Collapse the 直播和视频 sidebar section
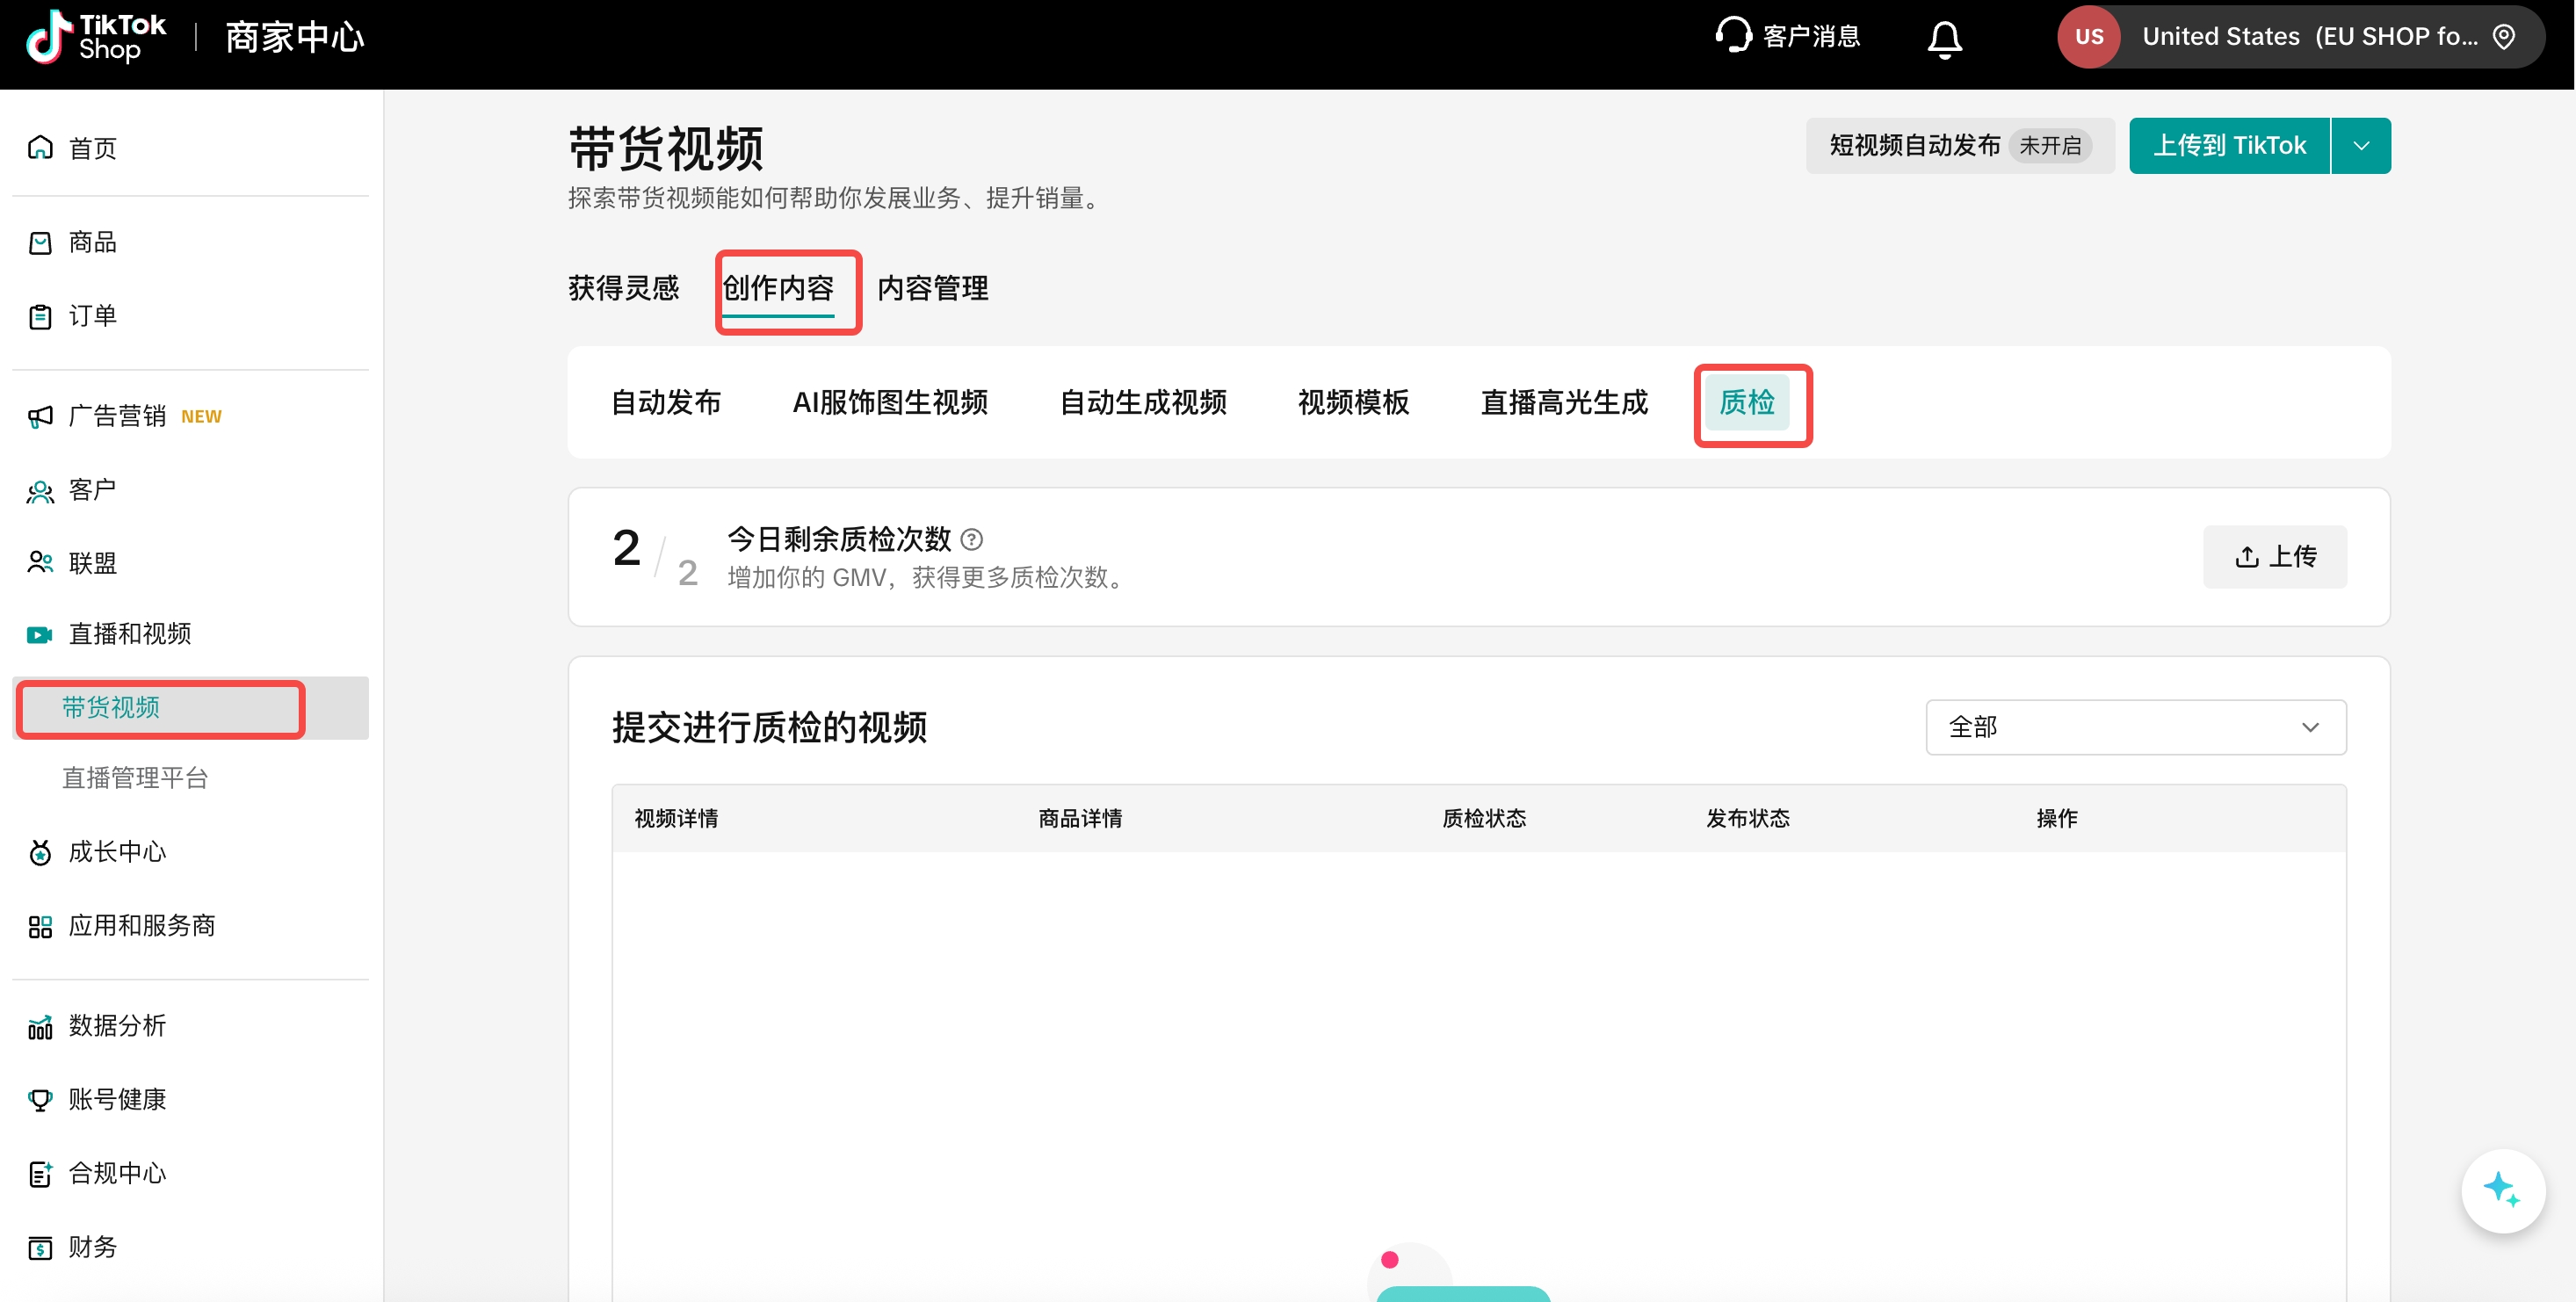 pos(129,634)
